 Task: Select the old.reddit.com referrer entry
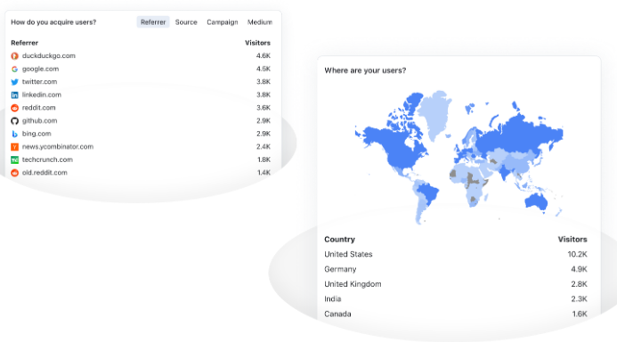click(45, 173)
